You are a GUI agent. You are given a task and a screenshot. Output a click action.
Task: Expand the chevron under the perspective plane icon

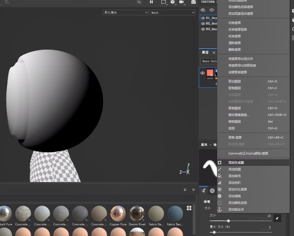click(166, 4)
